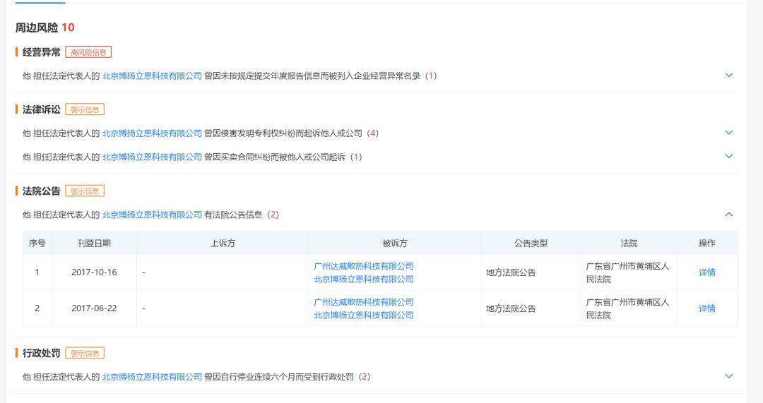
Task: Click the 高风险信息 tag beside 经营异常
Action: click(88, 52)
